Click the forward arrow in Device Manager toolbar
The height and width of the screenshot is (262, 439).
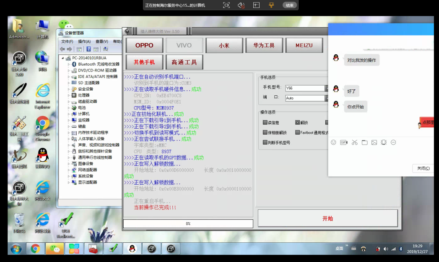[70, 49]
